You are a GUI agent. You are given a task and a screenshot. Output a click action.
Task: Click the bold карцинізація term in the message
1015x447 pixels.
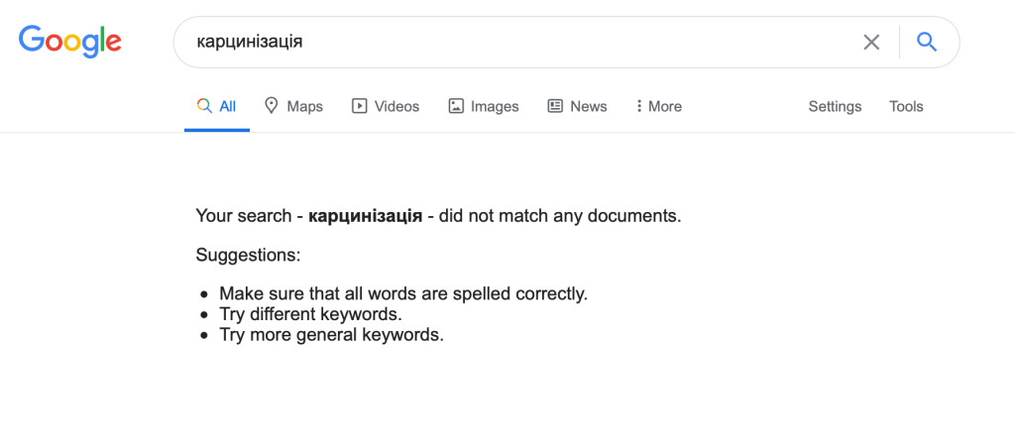366,215
